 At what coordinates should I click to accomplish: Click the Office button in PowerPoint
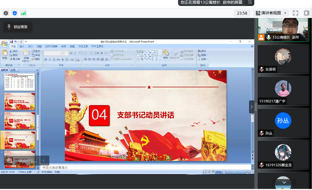pos(4,44)
